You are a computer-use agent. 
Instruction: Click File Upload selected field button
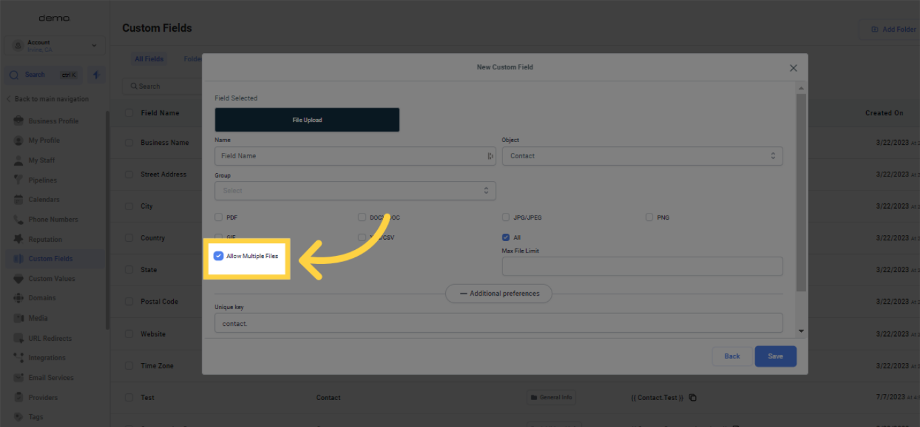(x=307, y=120)
